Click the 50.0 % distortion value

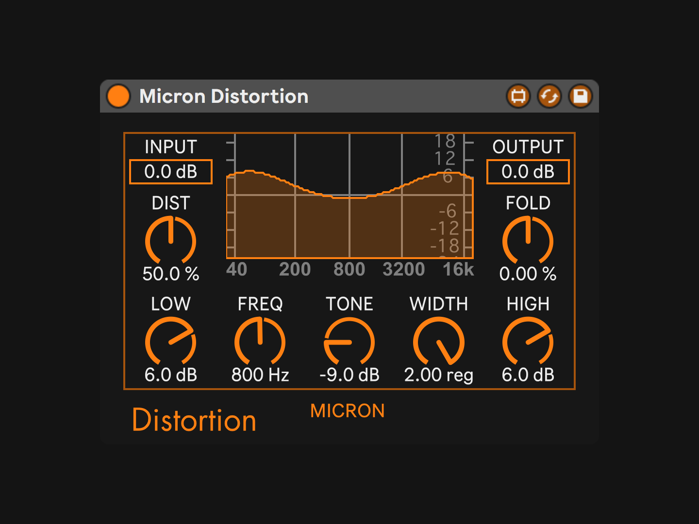click(171, 274)
